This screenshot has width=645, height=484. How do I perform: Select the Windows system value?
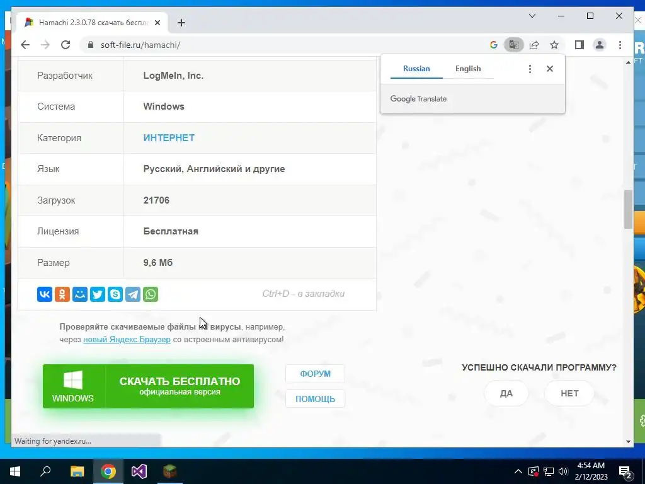pos(164,107)
